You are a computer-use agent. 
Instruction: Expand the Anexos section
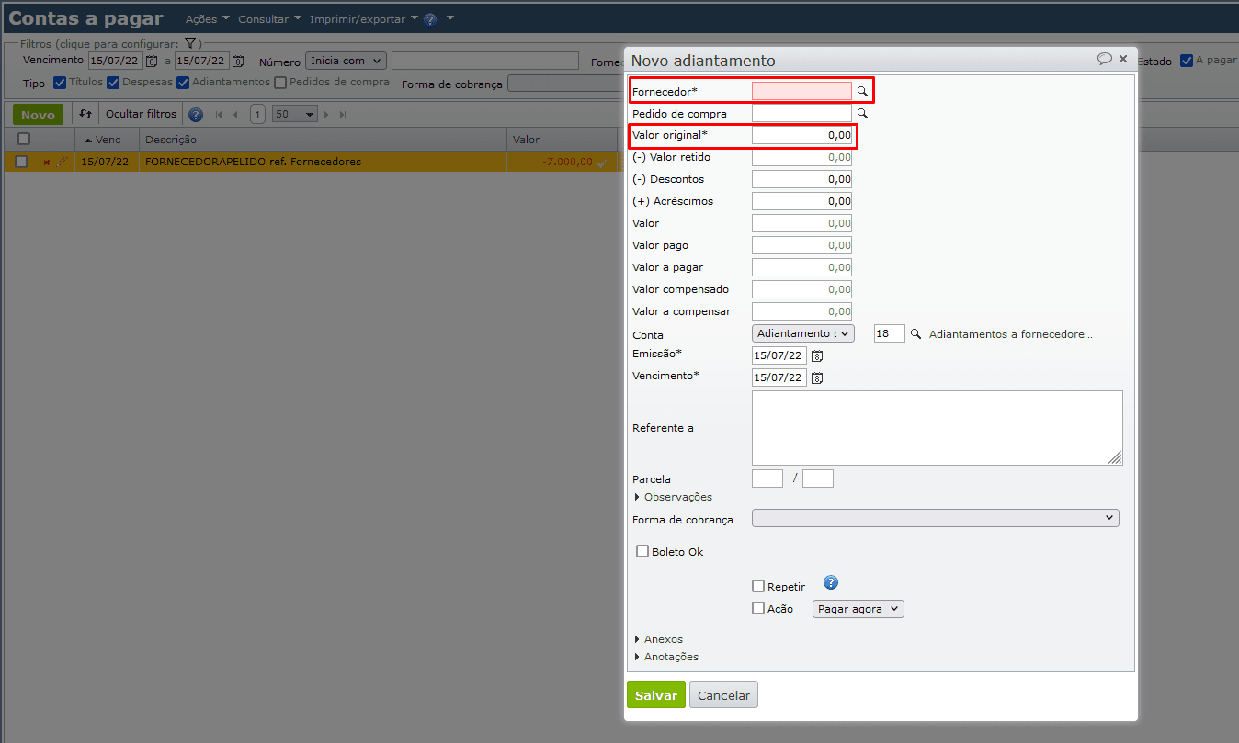click(x=659, y=639)
